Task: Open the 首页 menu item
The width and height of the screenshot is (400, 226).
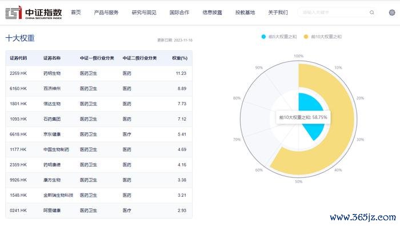Action: (x=76, y=12)
